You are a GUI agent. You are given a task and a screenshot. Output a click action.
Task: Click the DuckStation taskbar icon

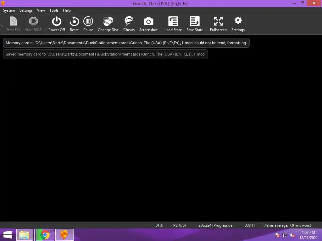pyautogui.click(x=64, y=235)
